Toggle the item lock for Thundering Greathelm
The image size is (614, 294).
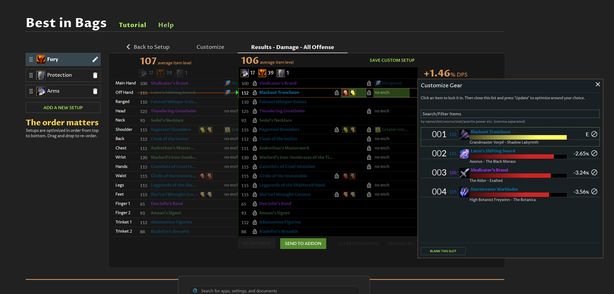255,111
